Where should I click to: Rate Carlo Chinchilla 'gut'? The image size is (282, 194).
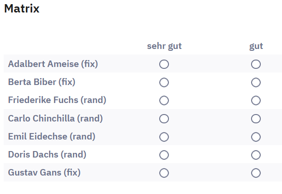256,119
